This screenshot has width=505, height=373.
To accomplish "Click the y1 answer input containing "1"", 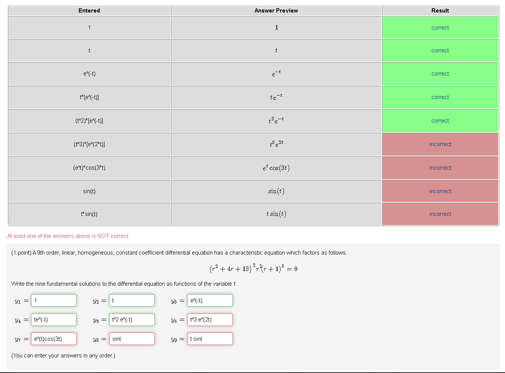I will [x=53, y=300].
